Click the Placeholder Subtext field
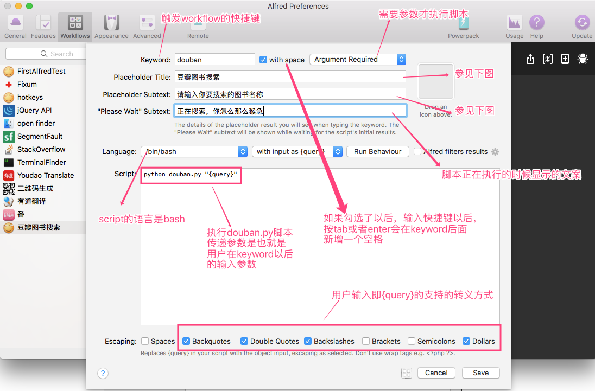The height and width of the screenshot is (391, 595). point(290,94)
